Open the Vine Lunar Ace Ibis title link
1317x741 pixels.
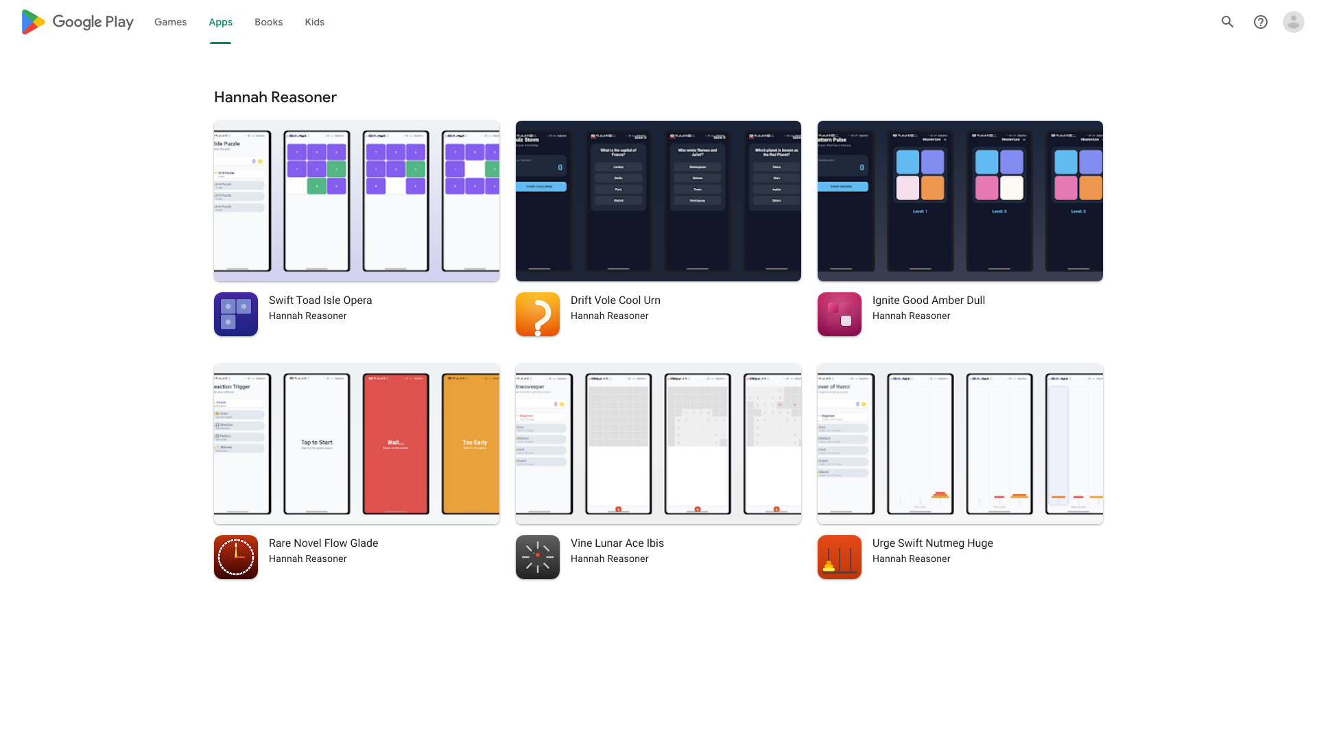pyautogui.click(x=617, y=543)
